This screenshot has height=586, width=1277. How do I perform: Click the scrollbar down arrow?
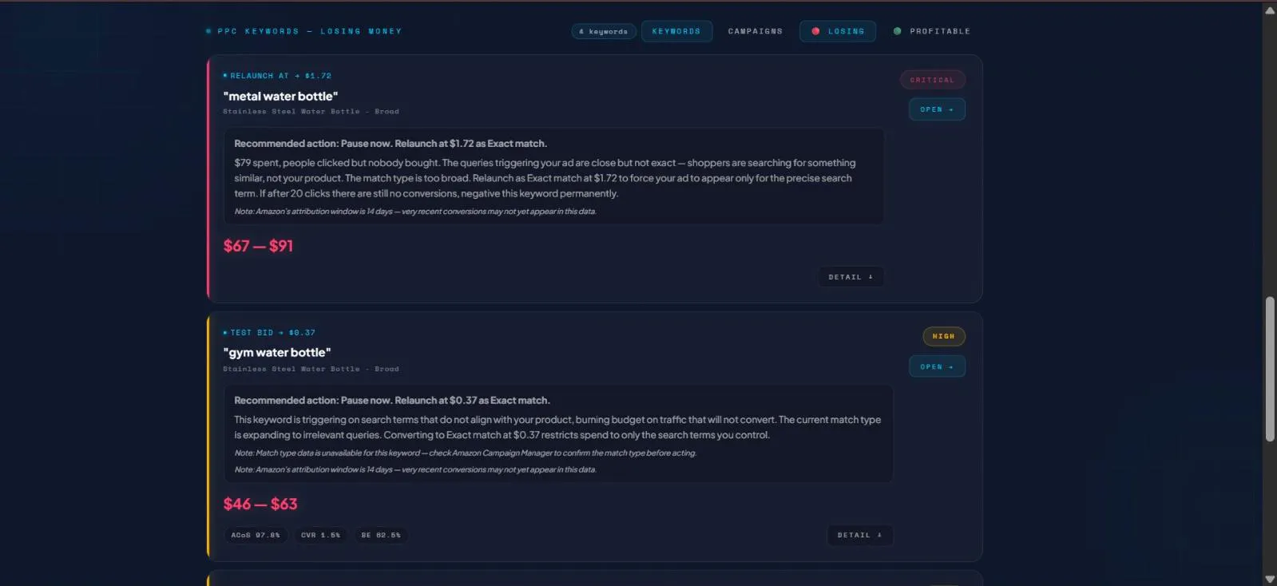pyautogui.click(x=1270, y=579)
